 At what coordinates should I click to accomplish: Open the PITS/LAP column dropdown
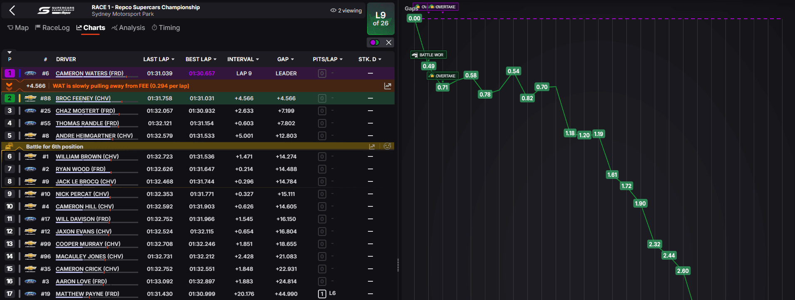(328, 59)
